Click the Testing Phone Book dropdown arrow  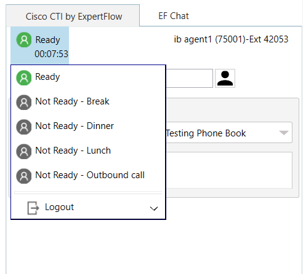pos(284,133)
